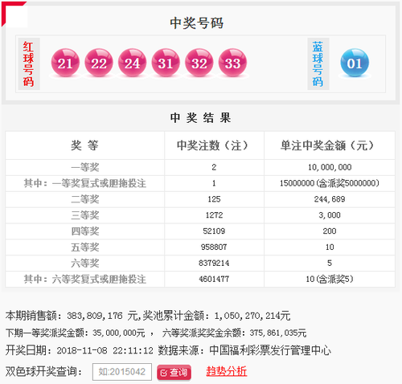Click 15000000(含派奖5000000) cell
Screen dimensions: 402x384
(330, 183)
